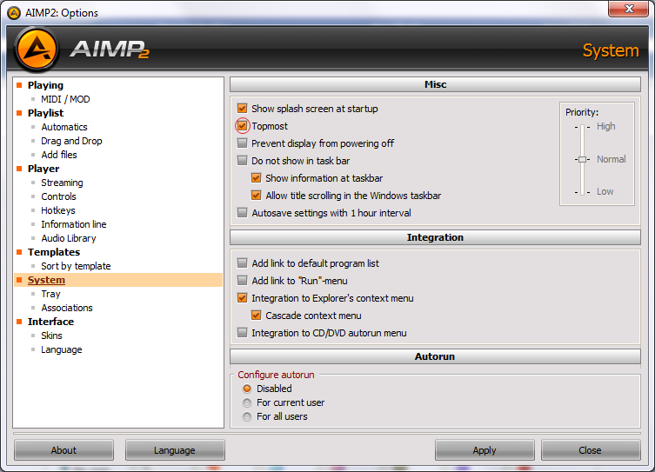Viewport: 655px width, 472px height.
Task: Go to Automatics settings
Action: (x=64, y=127)
